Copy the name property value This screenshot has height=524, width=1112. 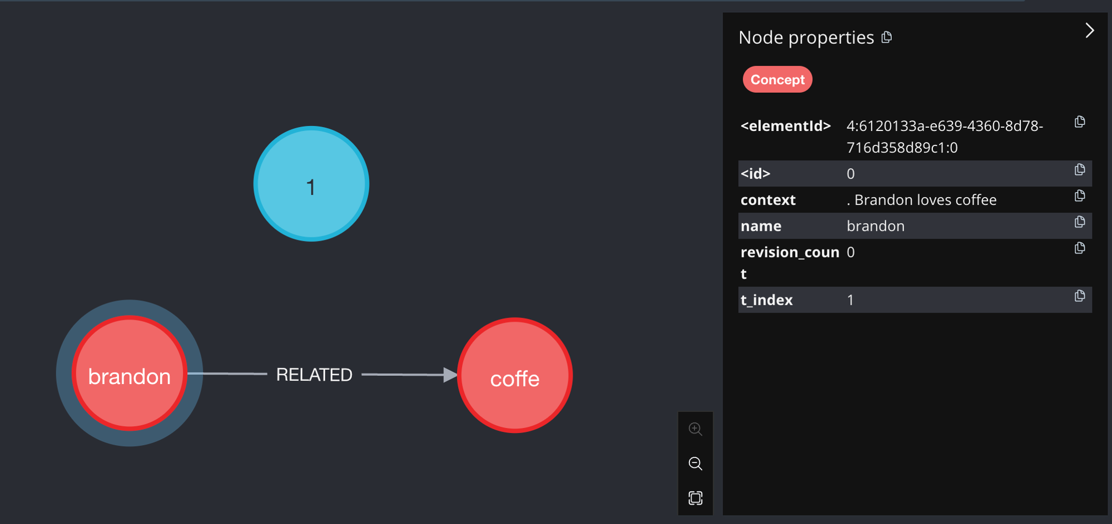tap(1079, 222)
